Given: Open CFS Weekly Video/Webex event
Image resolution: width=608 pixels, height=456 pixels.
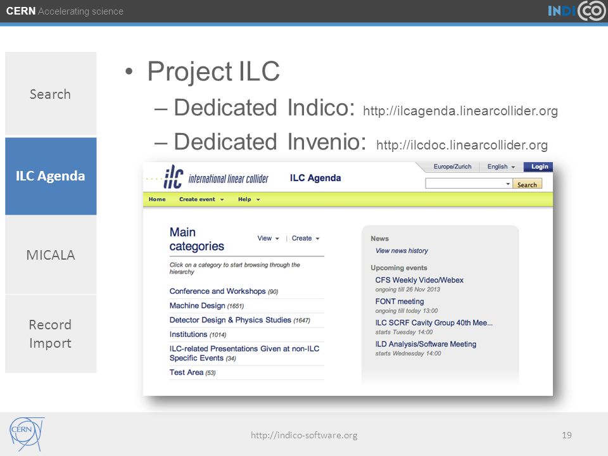Looking at the screenshot, I should 419,280.
